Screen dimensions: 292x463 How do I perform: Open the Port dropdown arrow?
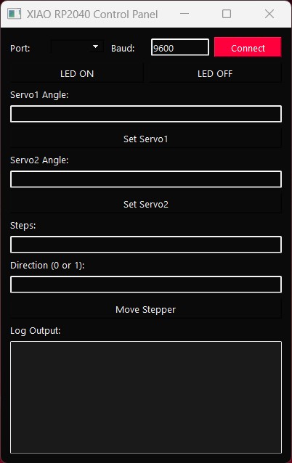click(95, 46)
